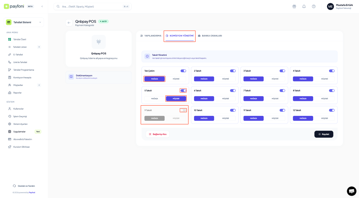Image resolution: width=359 pixels, height=198 pixels.
Task: Click the Bağlantıyı Kes button
Action: tap(158, 134)
